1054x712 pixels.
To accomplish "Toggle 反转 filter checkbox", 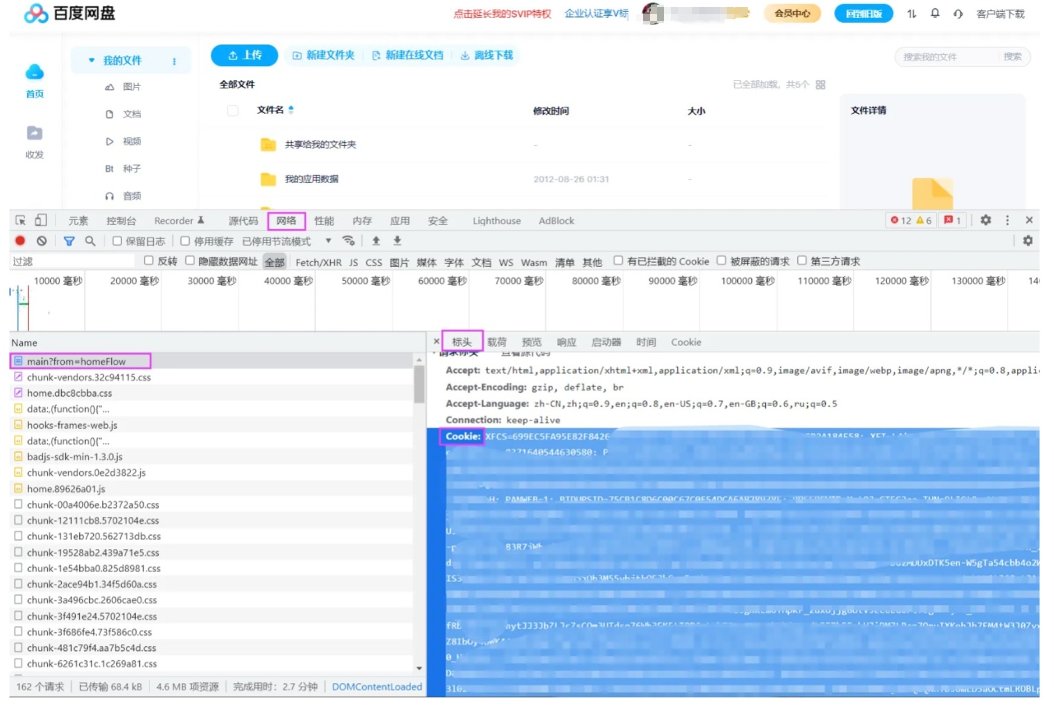I will click(x=148, y=260).
